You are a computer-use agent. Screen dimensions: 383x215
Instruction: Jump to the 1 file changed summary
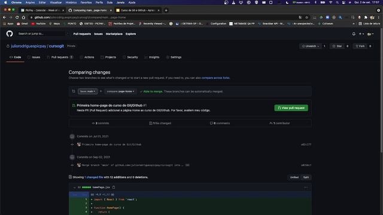pyautogui.click(x=160, y=123)
